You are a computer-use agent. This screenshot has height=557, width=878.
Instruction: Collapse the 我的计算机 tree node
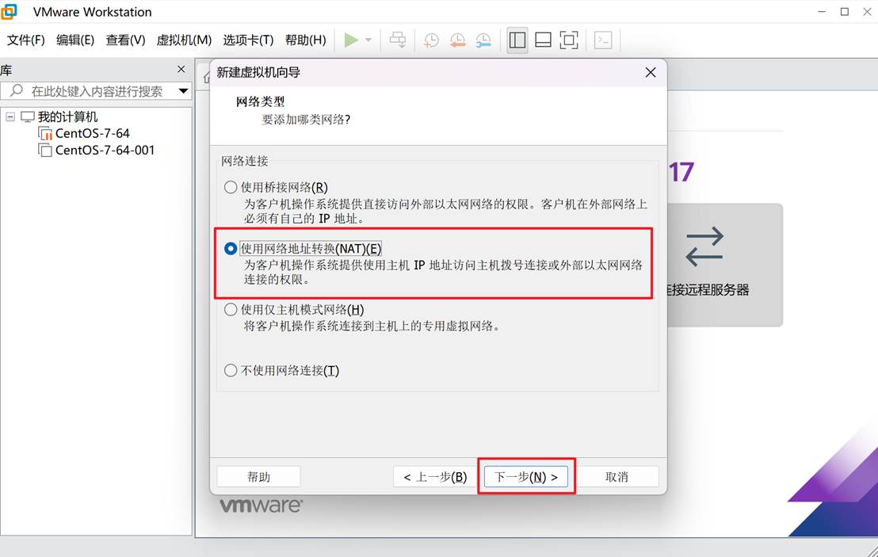point(10,116)
